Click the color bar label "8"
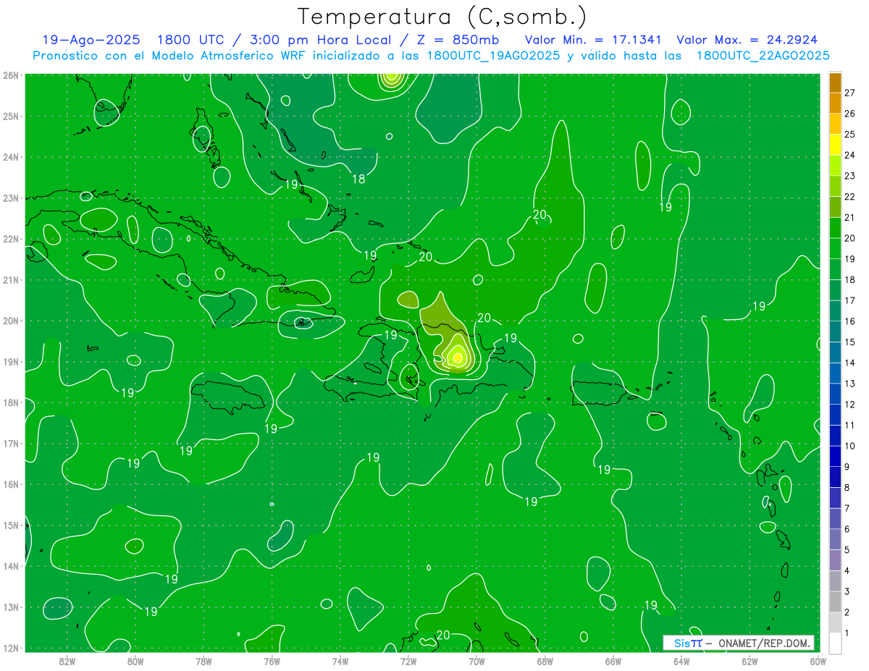The width and height of the screenshot is (869, 671). (x=847, y=487)
